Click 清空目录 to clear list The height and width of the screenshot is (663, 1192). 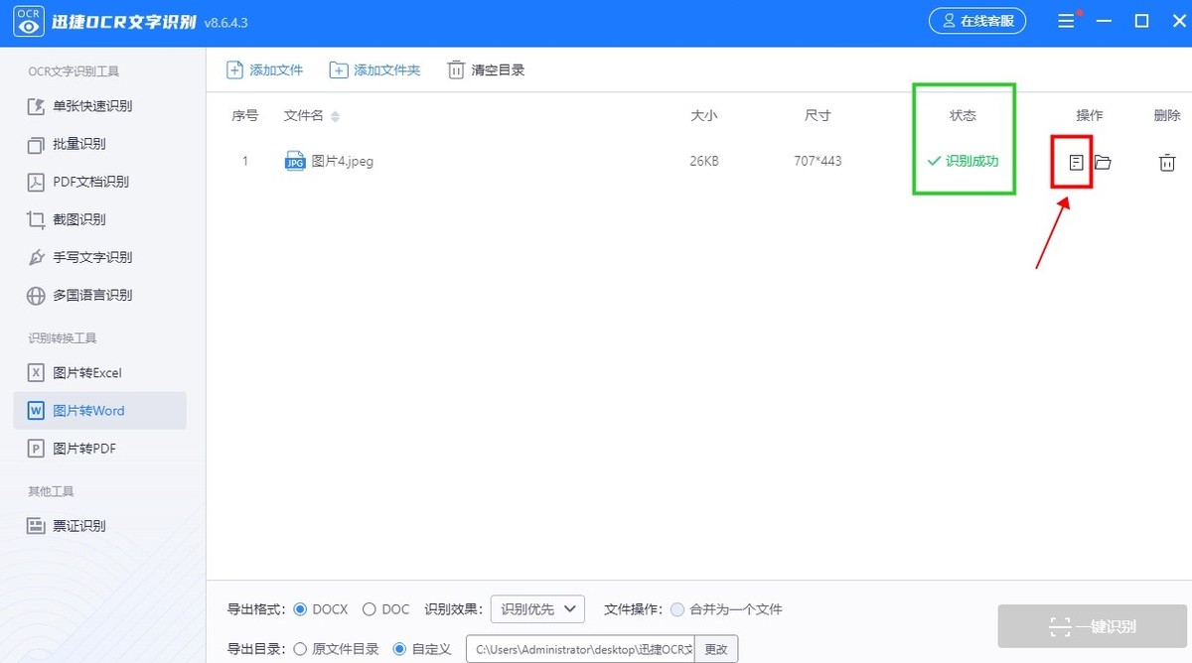(x=486, y=69)
